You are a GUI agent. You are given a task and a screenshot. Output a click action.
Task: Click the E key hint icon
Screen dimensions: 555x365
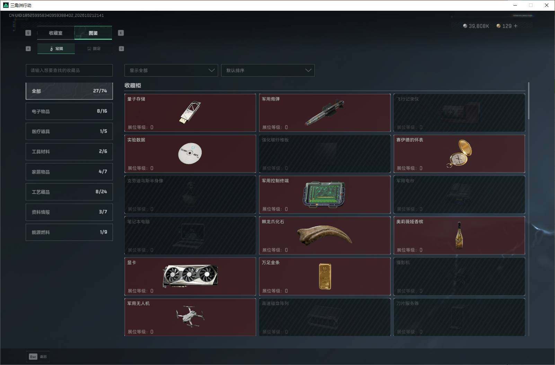[x=121, y=33]
